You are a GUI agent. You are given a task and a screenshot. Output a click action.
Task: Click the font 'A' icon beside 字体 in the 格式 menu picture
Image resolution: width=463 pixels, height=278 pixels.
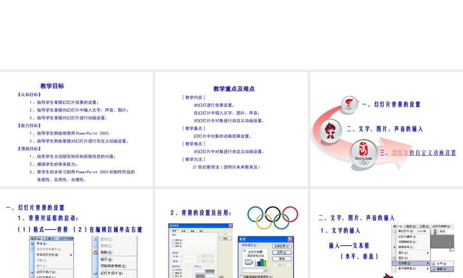click(x=32, y=244)
